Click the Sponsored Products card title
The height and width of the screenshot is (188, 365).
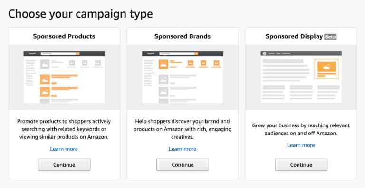pyautogui.click(x=64, y=36)
